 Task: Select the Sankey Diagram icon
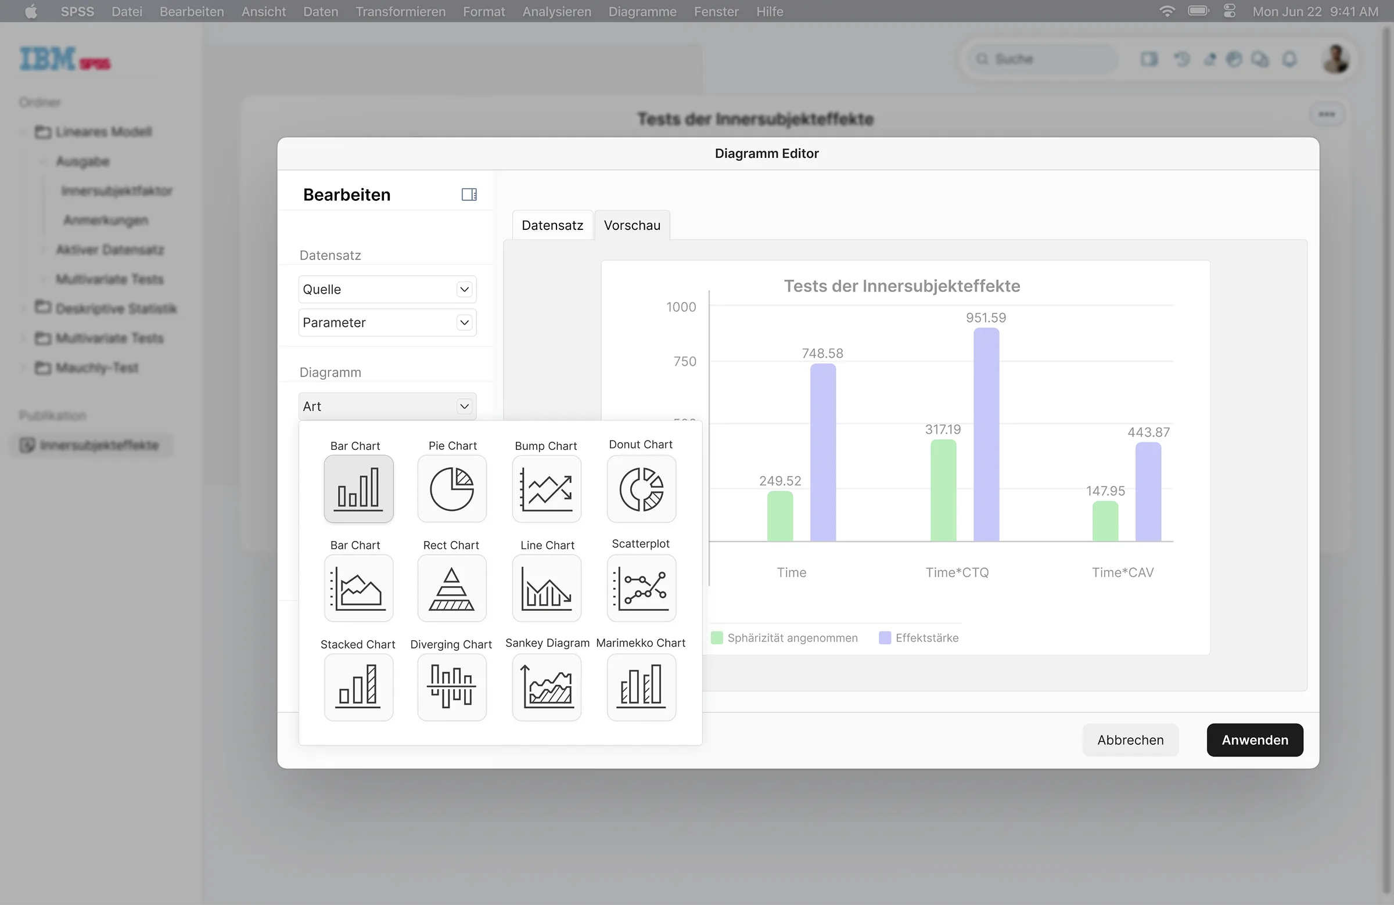click(x=547, y=687)
